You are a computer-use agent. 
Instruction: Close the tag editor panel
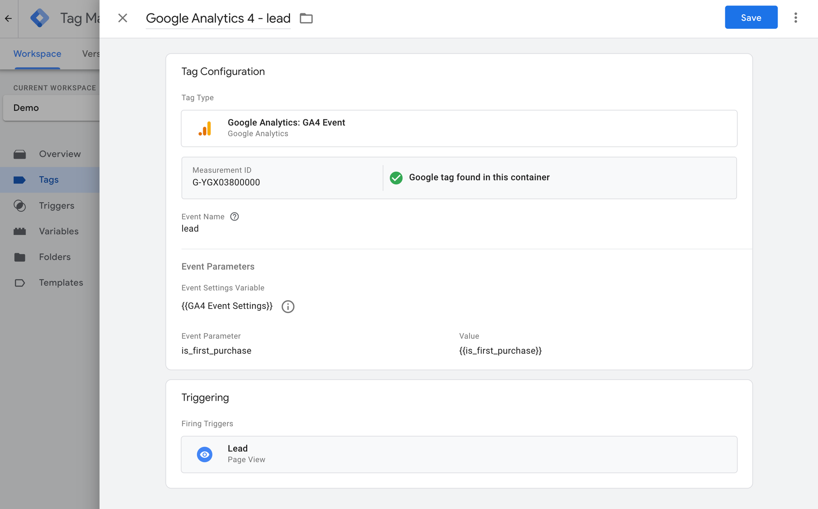tap(123, 18)
